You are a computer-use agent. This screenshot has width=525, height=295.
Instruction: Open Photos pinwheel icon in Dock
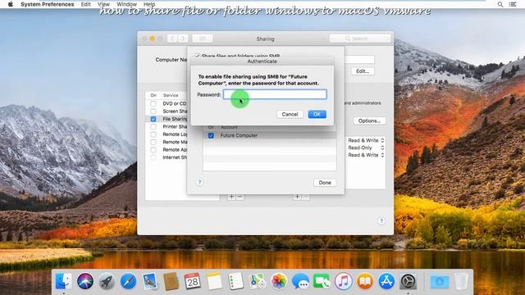pyautogui.click(x=279, y=281)
